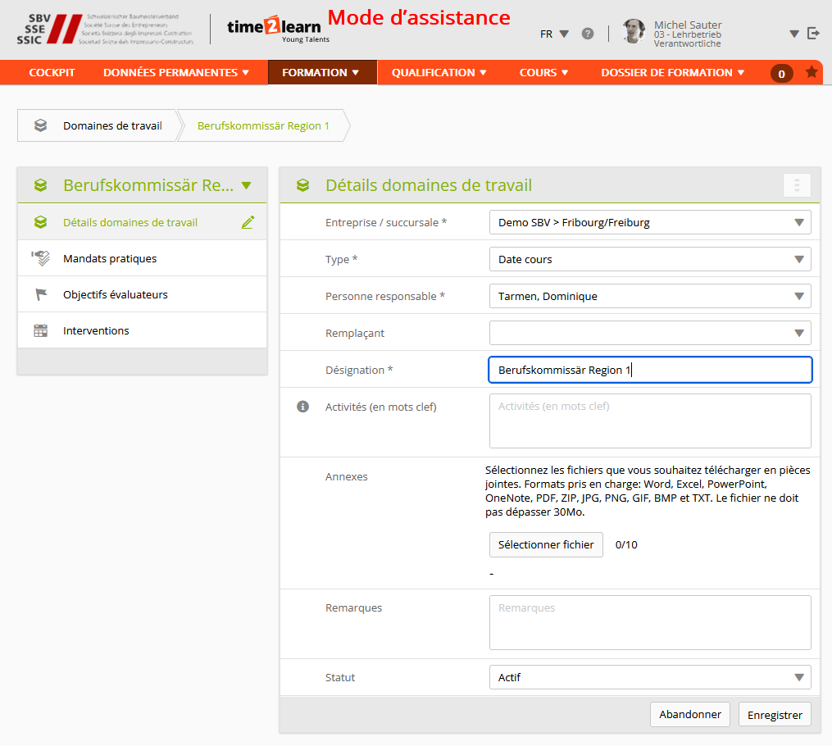Image resolution: width=832 pixels, height=746 pixels.
Task: Click the pencil edit icon in sidebar
Action: point(248,222)
